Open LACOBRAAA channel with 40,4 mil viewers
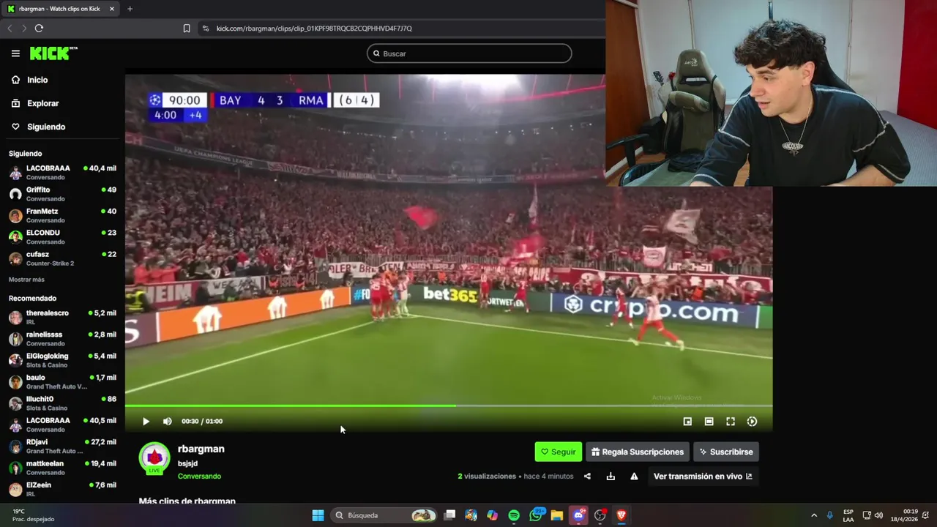The width and height of the screenshot is (937, 527). [62, 172]
